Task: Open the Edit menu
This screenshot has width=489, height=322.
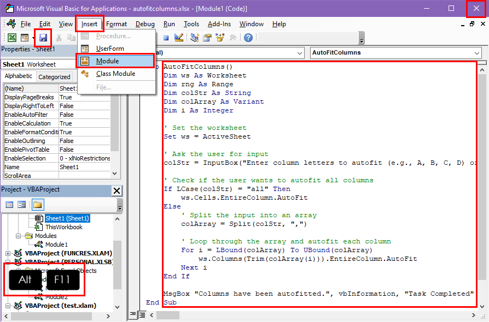Action: [45, 24]
